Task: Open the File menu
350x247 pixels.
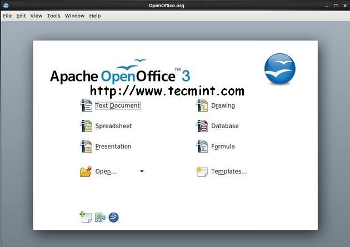Action: click(7, 16)
